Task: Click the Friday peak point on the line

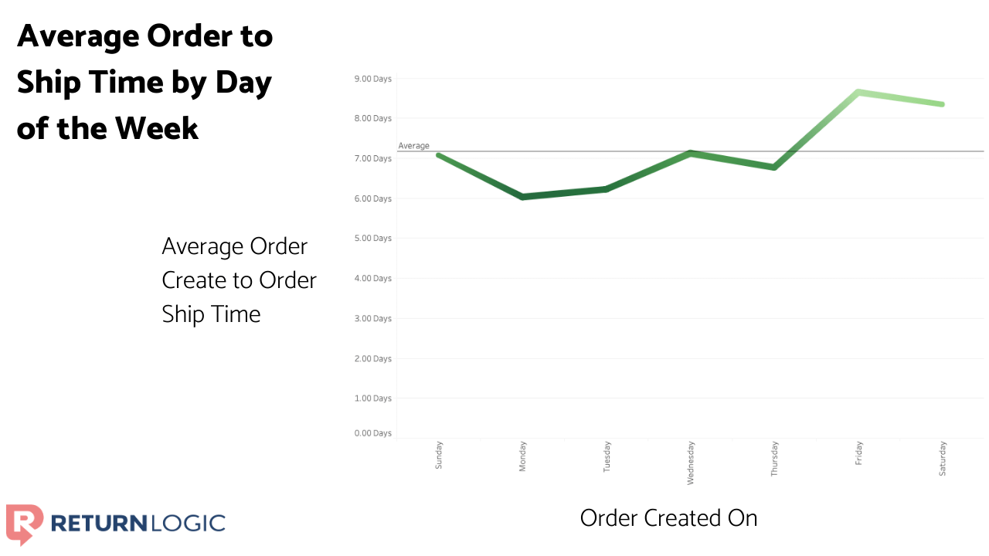Action: (858, 93)
